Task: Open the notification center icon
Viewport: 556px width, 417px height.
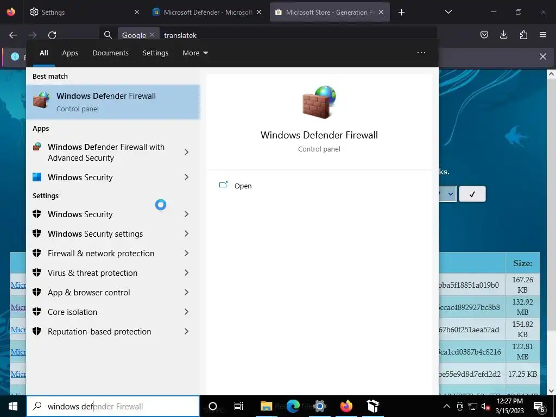Action: [539, 406]
